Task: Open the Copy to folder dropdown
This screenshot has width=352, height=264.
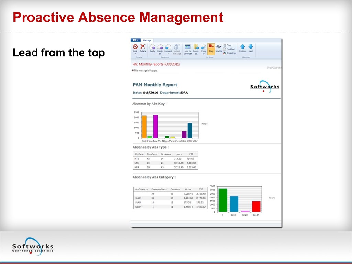Action: click(x=202, y=47)
